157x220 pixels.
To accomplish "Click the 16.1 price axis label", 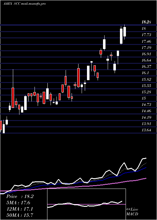I will pyautogui.click(x=145, y=73).
